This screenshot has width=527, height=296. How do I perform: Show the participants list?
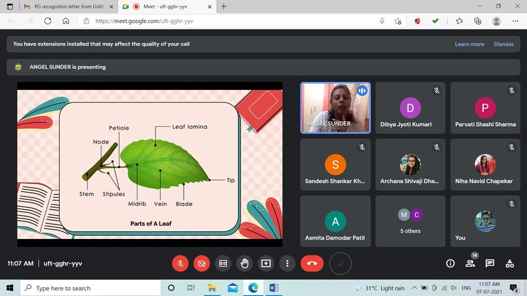click(x=470, y=263)
